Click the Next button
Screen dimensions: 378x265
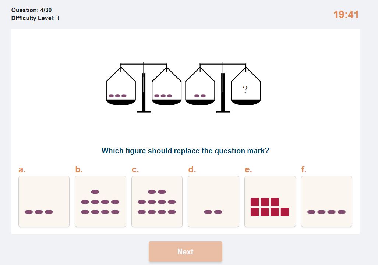186,251
